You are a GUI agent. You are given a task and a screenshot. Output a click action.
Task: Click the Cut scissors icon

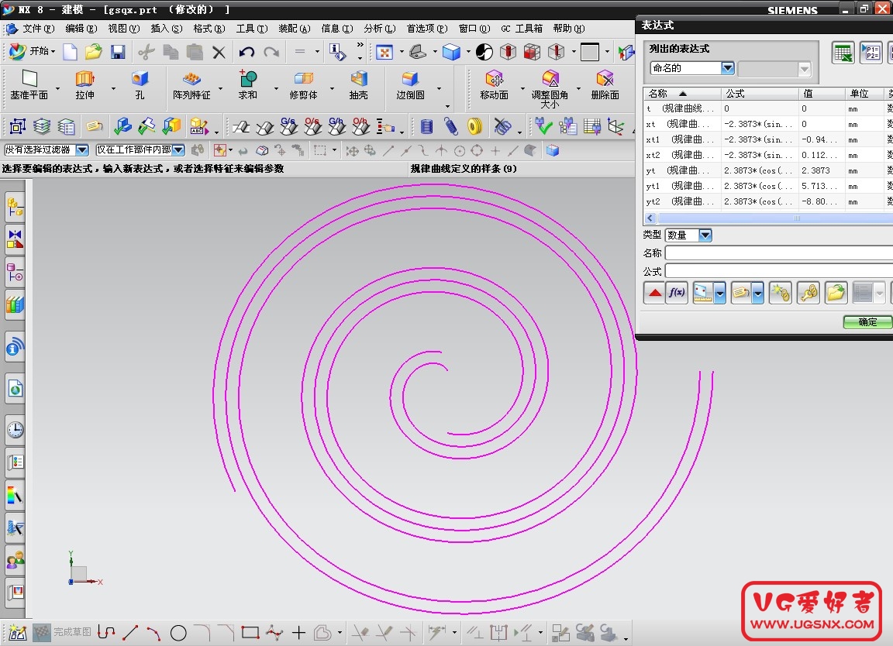[x=147, y=53]
